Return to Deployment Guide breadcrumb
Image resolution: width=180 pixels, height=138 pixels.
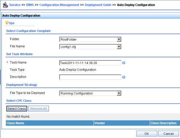point(98,5)
